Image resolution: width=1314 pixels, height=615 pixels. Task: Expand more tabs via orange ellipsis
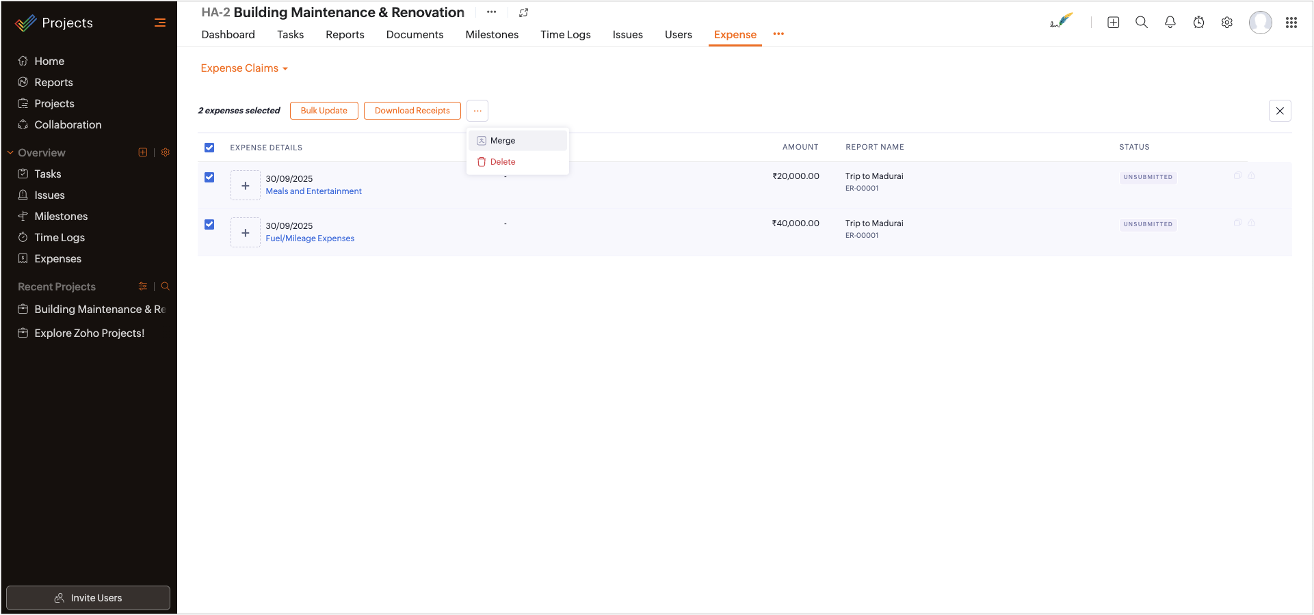pos(778,34)
